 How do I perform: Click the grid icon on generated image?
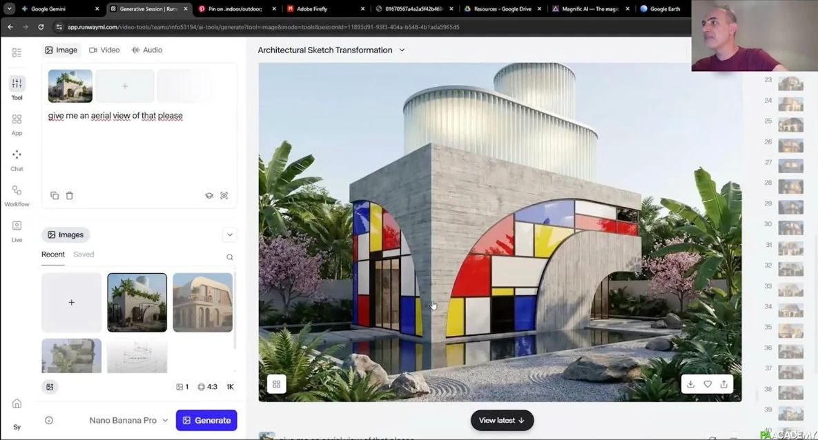[x=276, y=384]
